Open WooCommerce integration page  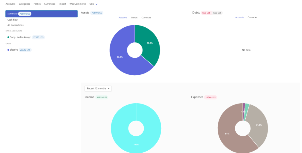[x=78, y=4]
